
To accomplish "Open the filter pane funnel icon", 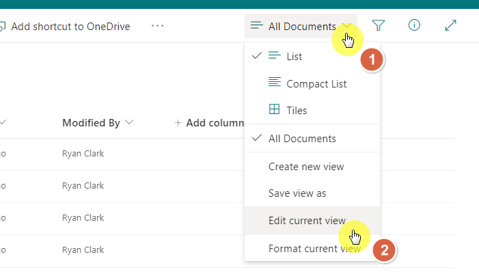I will pyautogui.click(x=378, y=25).
